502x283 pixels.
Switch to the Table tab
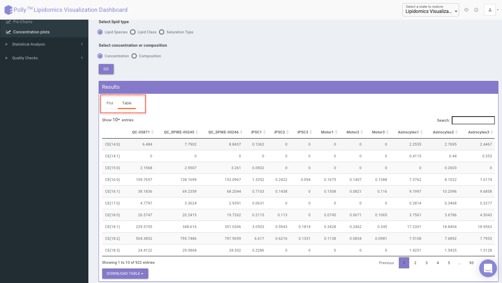pyautogui.click(x=127, y=103)
